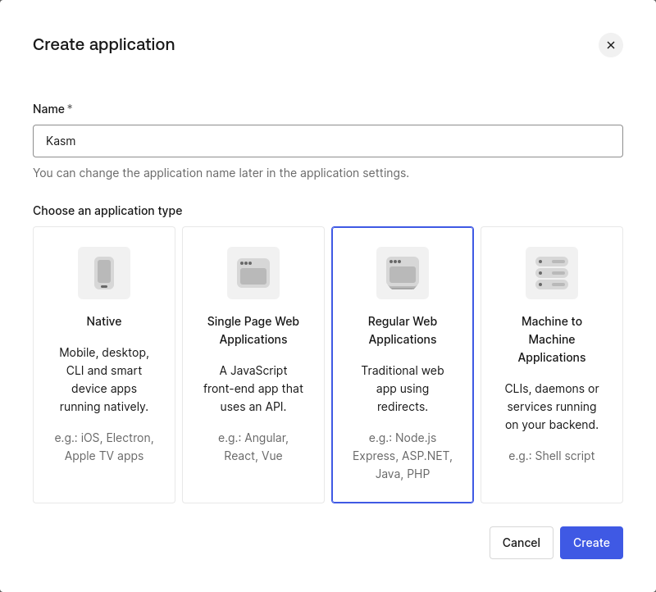This screenshot has width=656, height=592.
Task: Click the window graphic above Single Page Web Applications
Action: pyautogui.click(x=253, y=273)
